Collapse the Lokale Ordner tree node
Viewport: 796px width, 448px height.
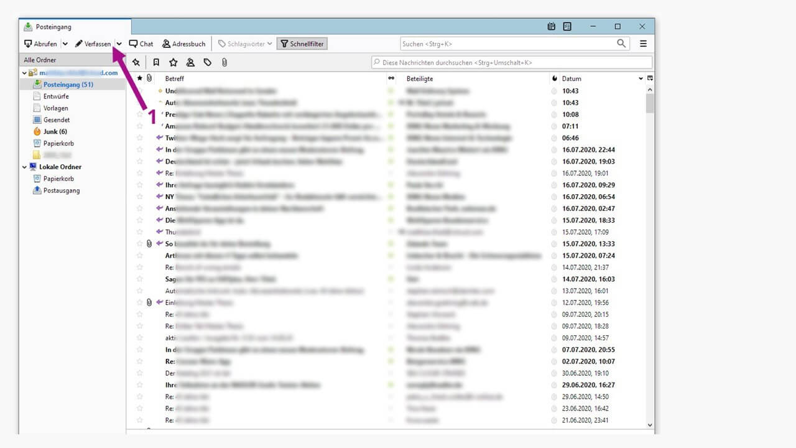tap(24, 167)
